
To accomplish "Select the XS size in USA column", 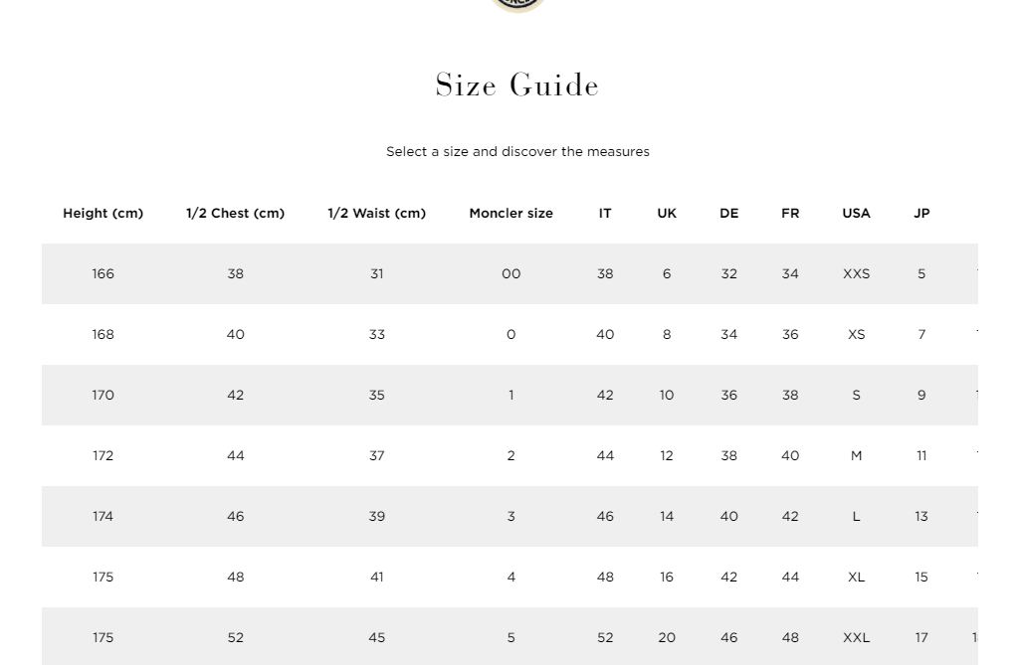I will coord(856,335).
